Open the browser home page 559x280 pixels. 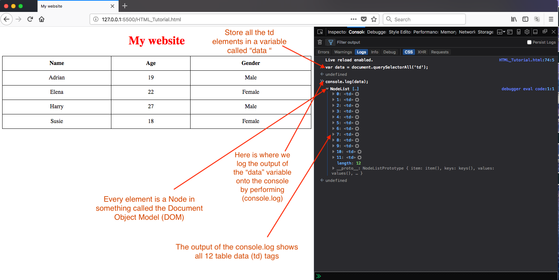point(42,19)
